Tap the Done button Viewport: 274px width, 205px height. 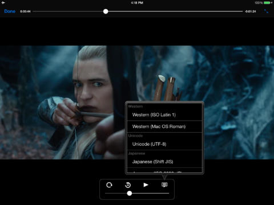[10, 11]
